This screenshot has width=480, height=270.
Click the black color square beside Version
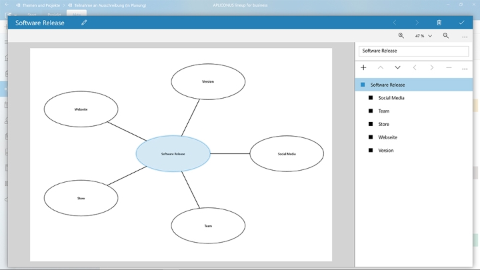point(371,150)
